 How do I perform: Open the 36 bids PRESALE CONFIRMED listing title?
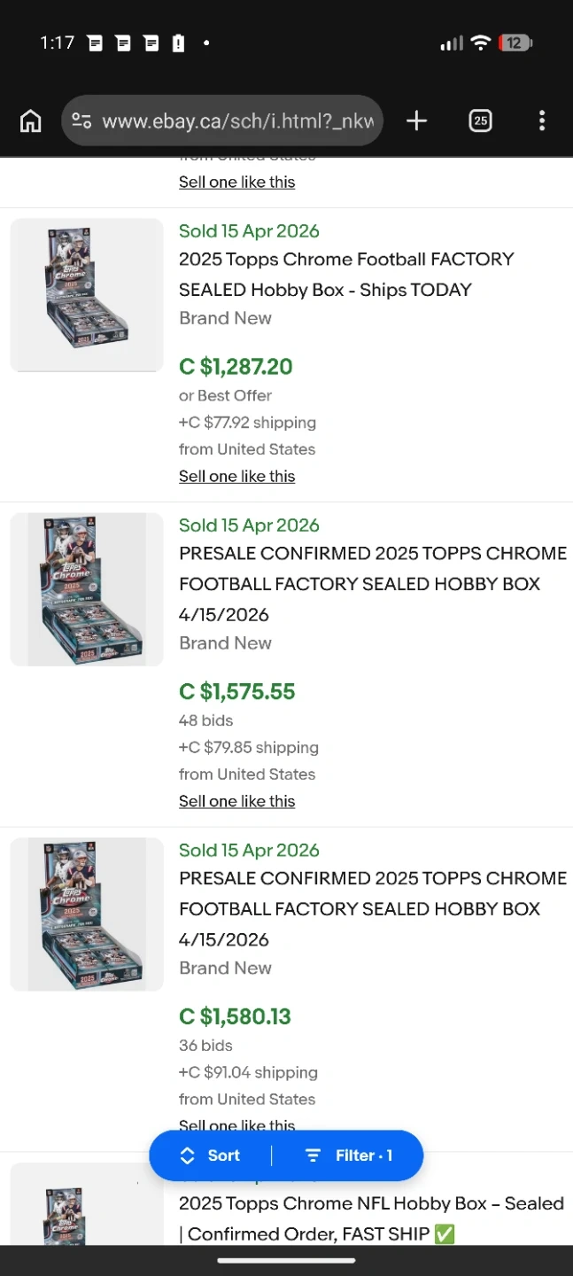372,908
